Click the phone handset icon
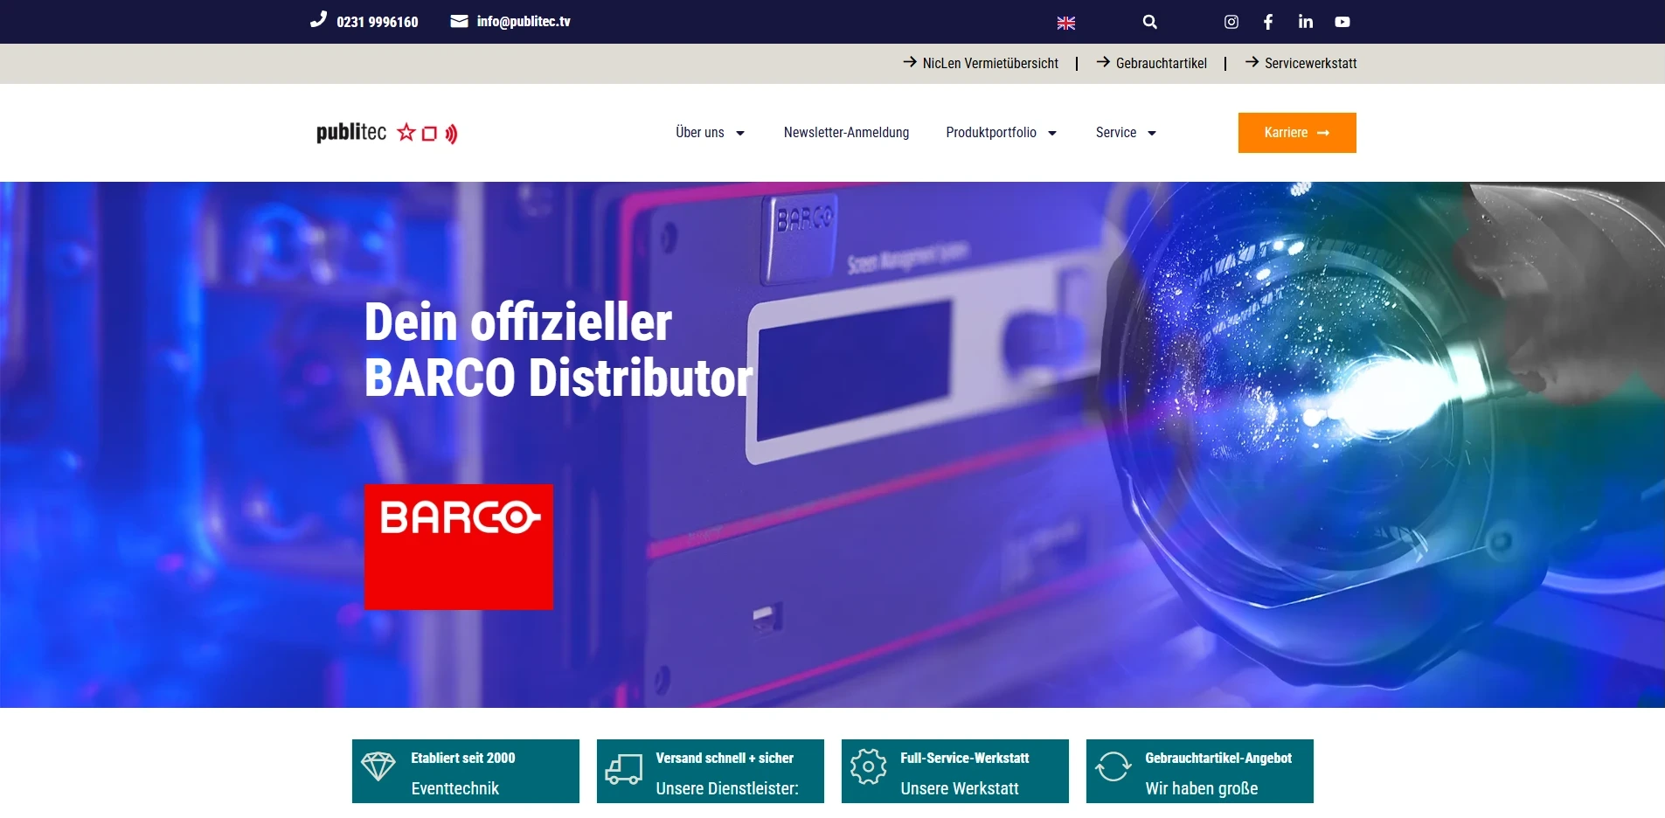This screenshot has height=818, width=1665. click(x=318, y=19)
